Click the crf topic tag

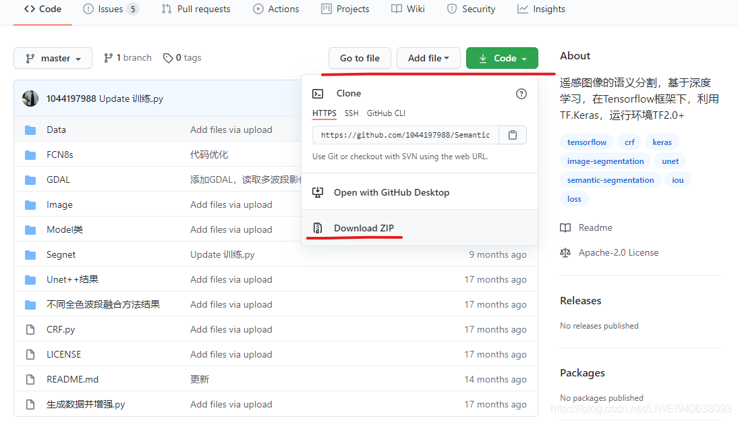[x=630, y=142]
